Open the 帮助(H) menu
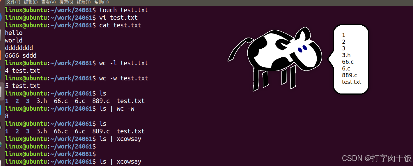 point(102,2)
